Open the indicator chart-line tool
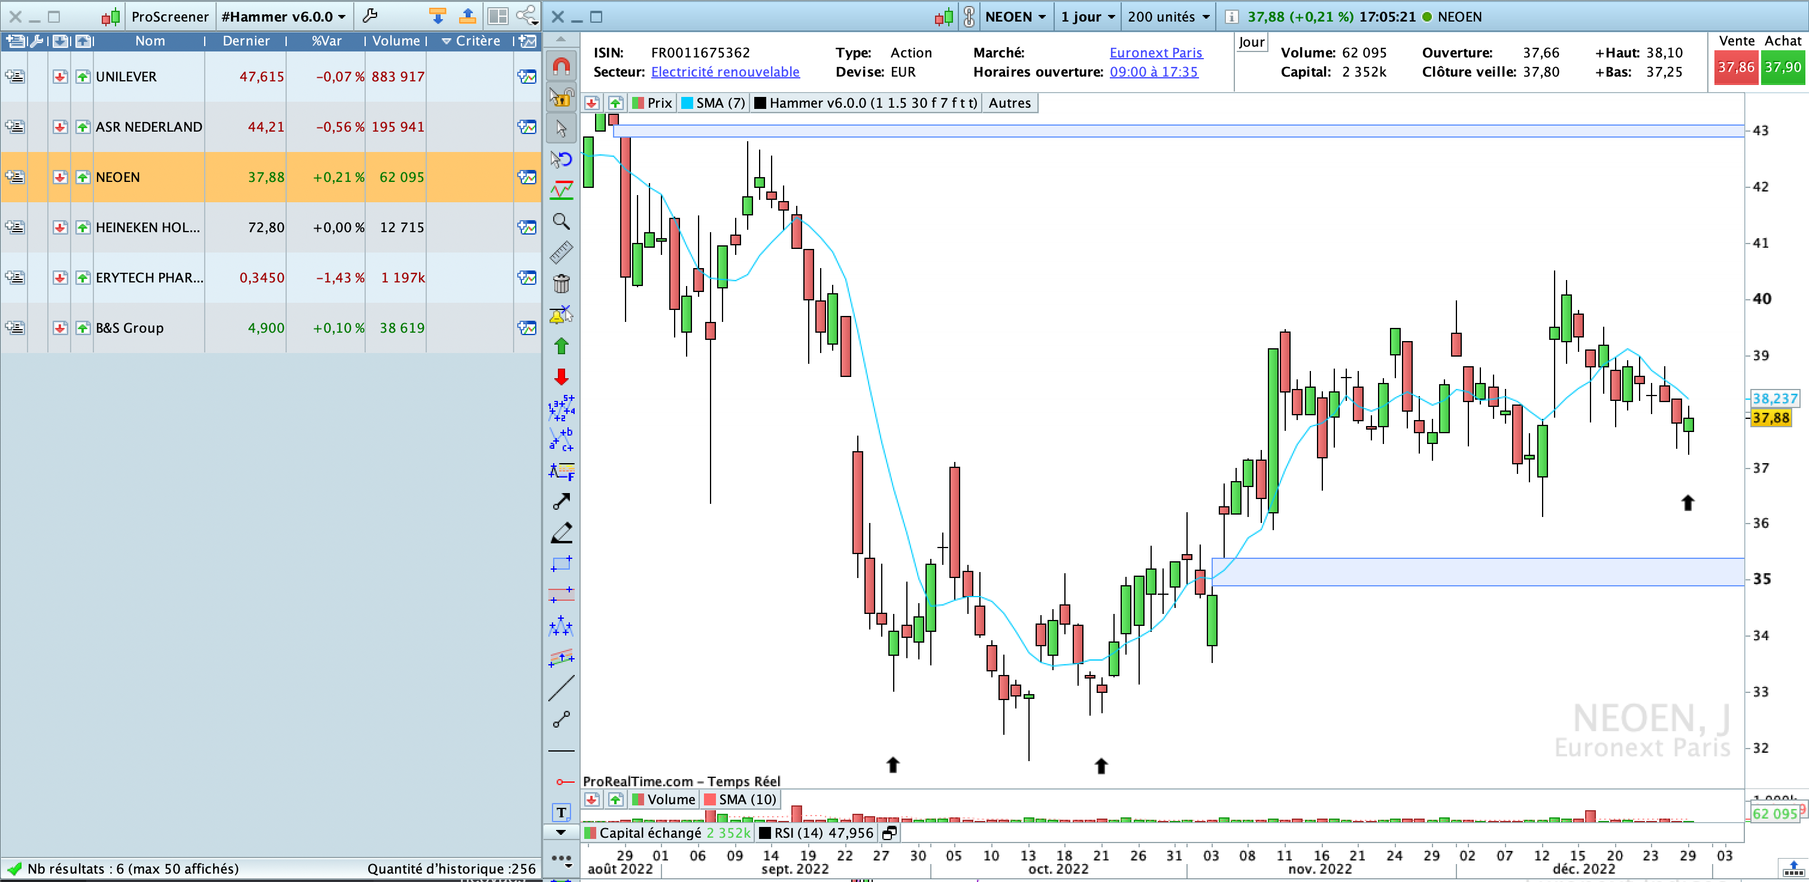1809x882 pixels. click(561, 190)
